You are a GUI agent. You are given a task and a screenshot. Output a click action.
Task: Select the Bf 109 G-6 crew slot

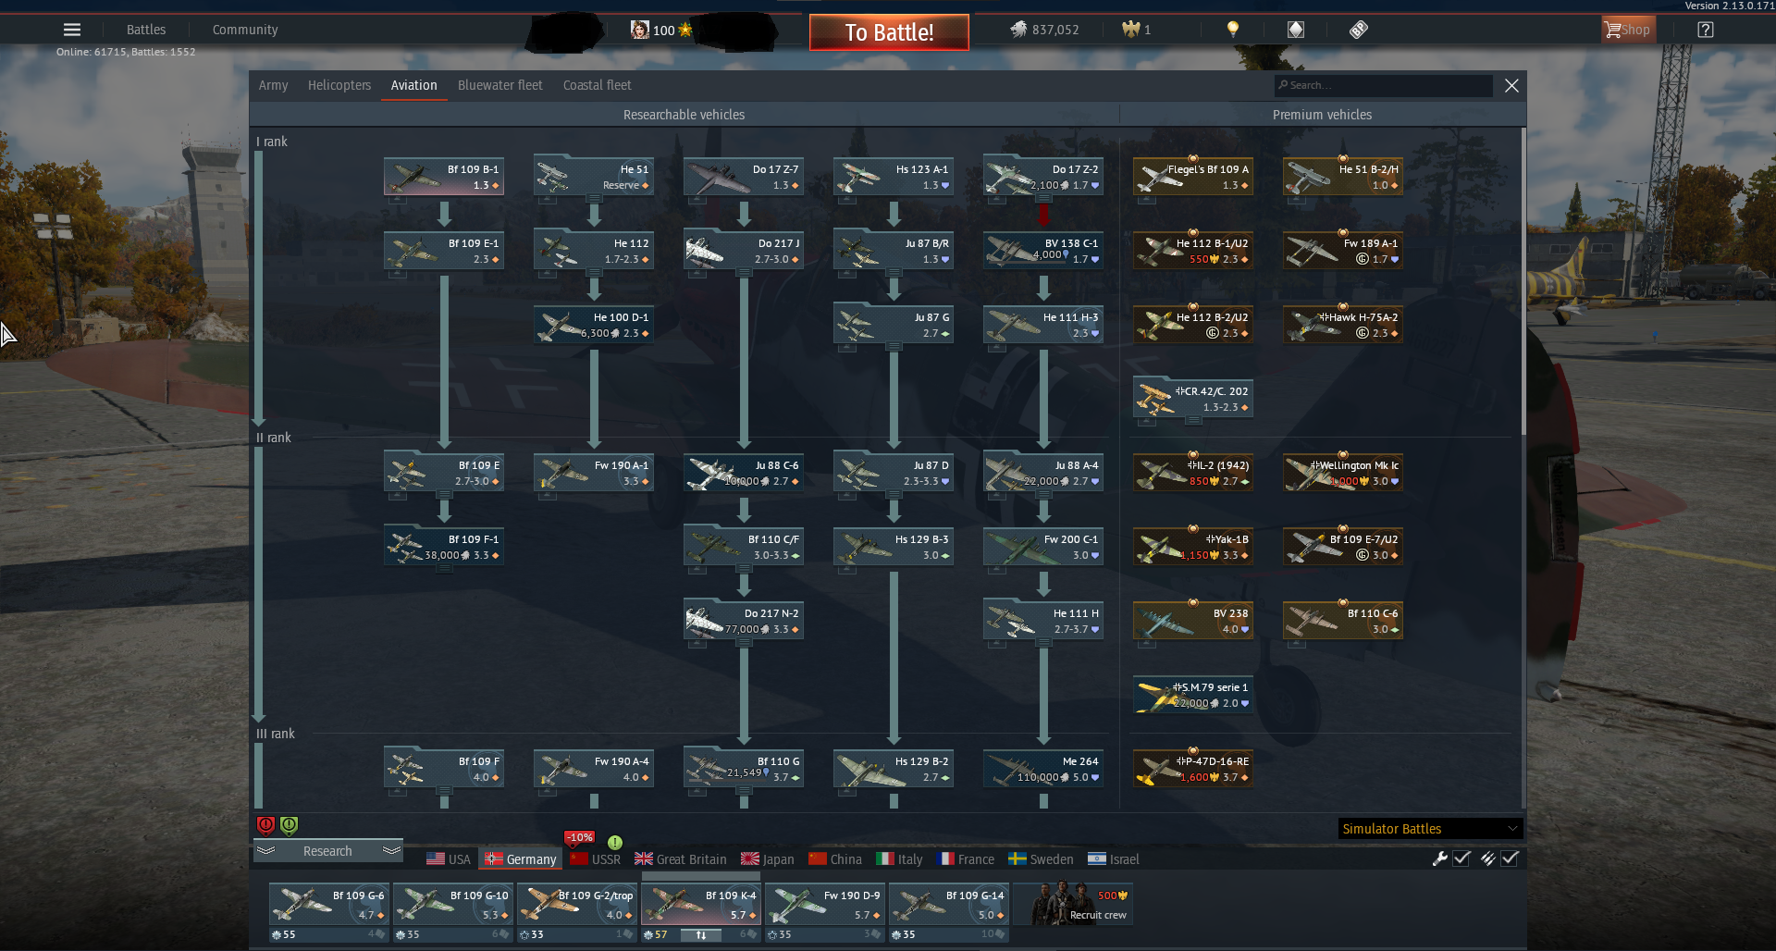[329, 905]
